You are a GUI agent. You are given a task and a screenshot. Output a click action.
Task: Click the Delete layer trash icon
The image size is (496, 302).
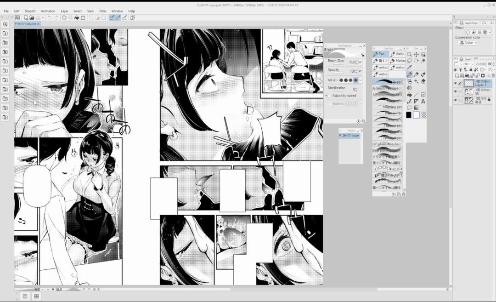(493, 75)
